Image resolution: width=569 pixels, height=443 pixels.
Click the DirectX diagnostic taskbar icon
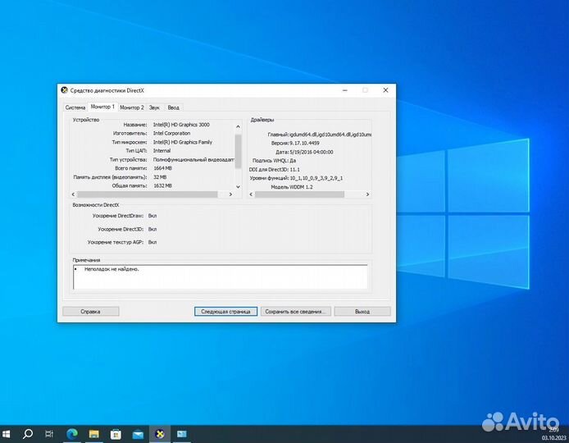pos(160,434)
